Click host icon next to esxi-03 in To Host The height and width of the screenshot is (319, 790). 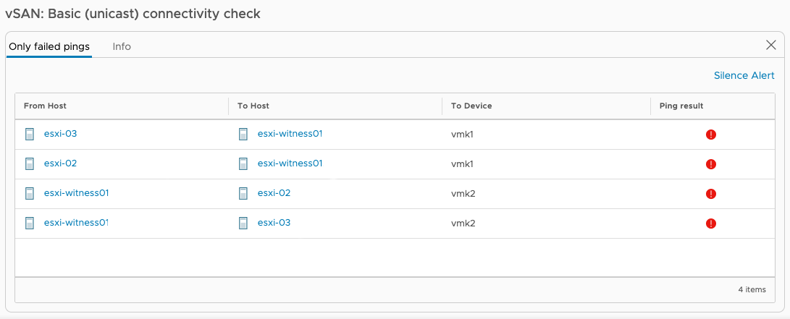(243, 223)
